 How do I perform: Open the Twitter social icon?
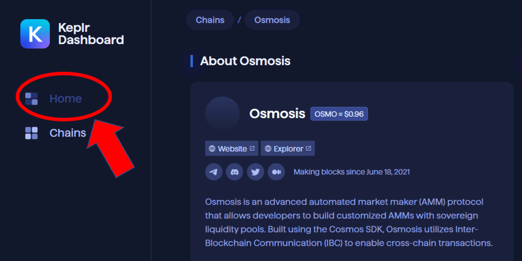click(255, 172)
